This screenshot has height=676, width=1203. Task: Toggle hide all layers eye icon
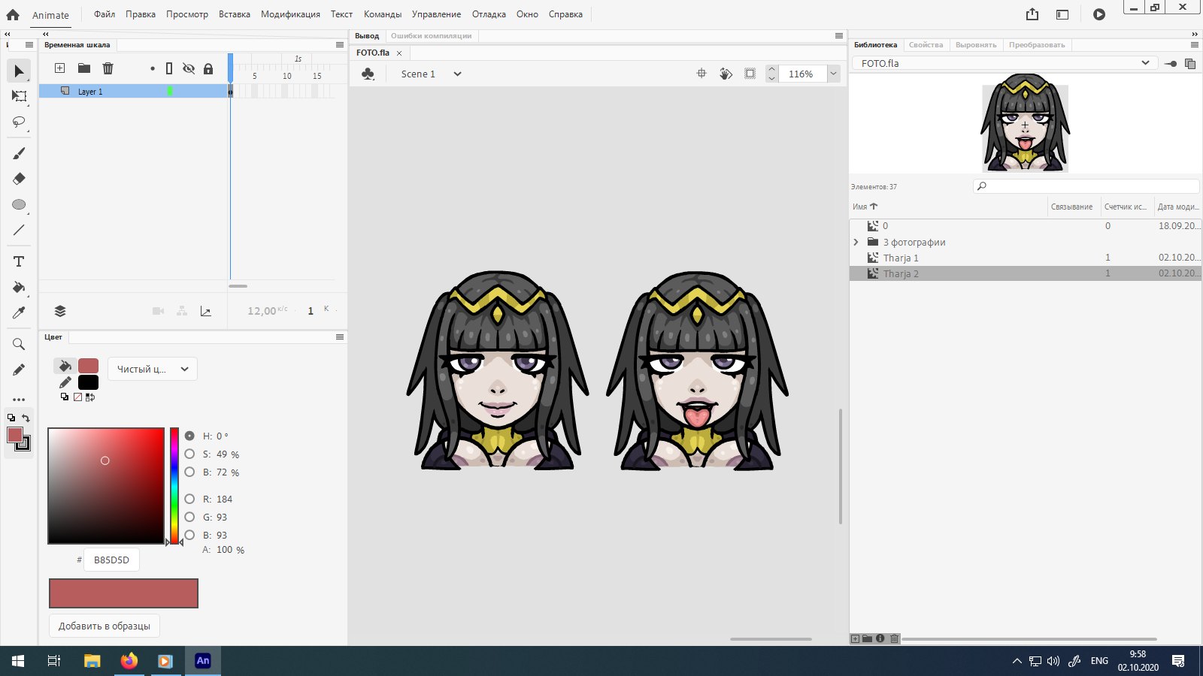pyautogui.click(x=189, y=68)
